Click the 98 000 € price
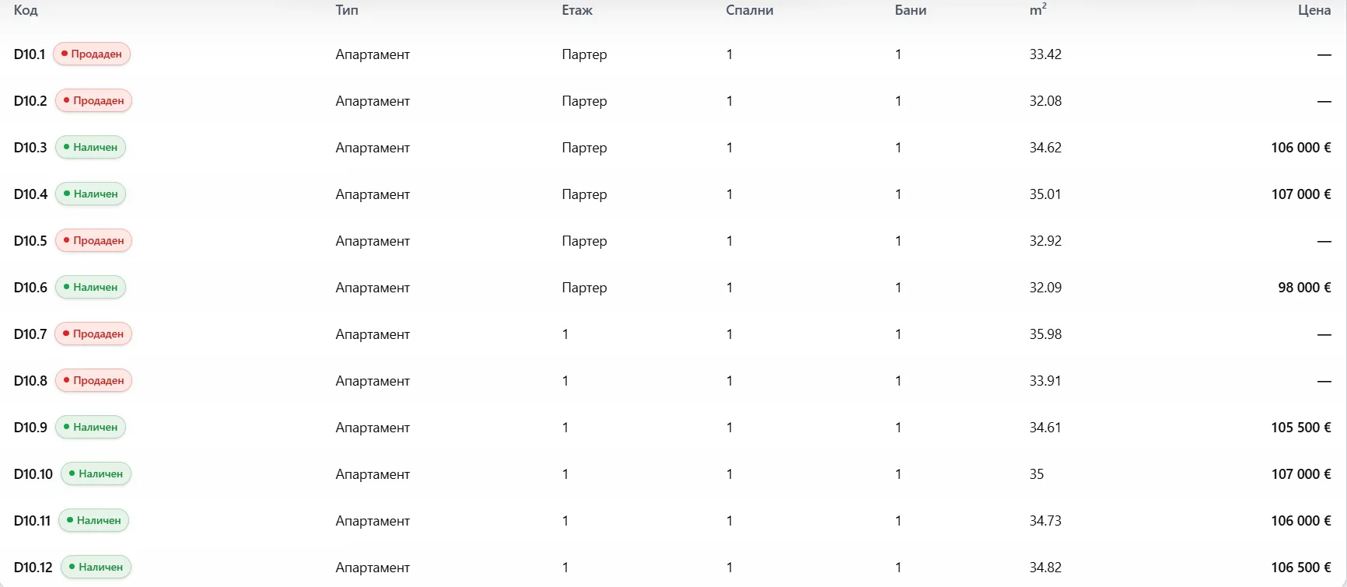Viewport: 1347px width, 587px height. 1304,288
